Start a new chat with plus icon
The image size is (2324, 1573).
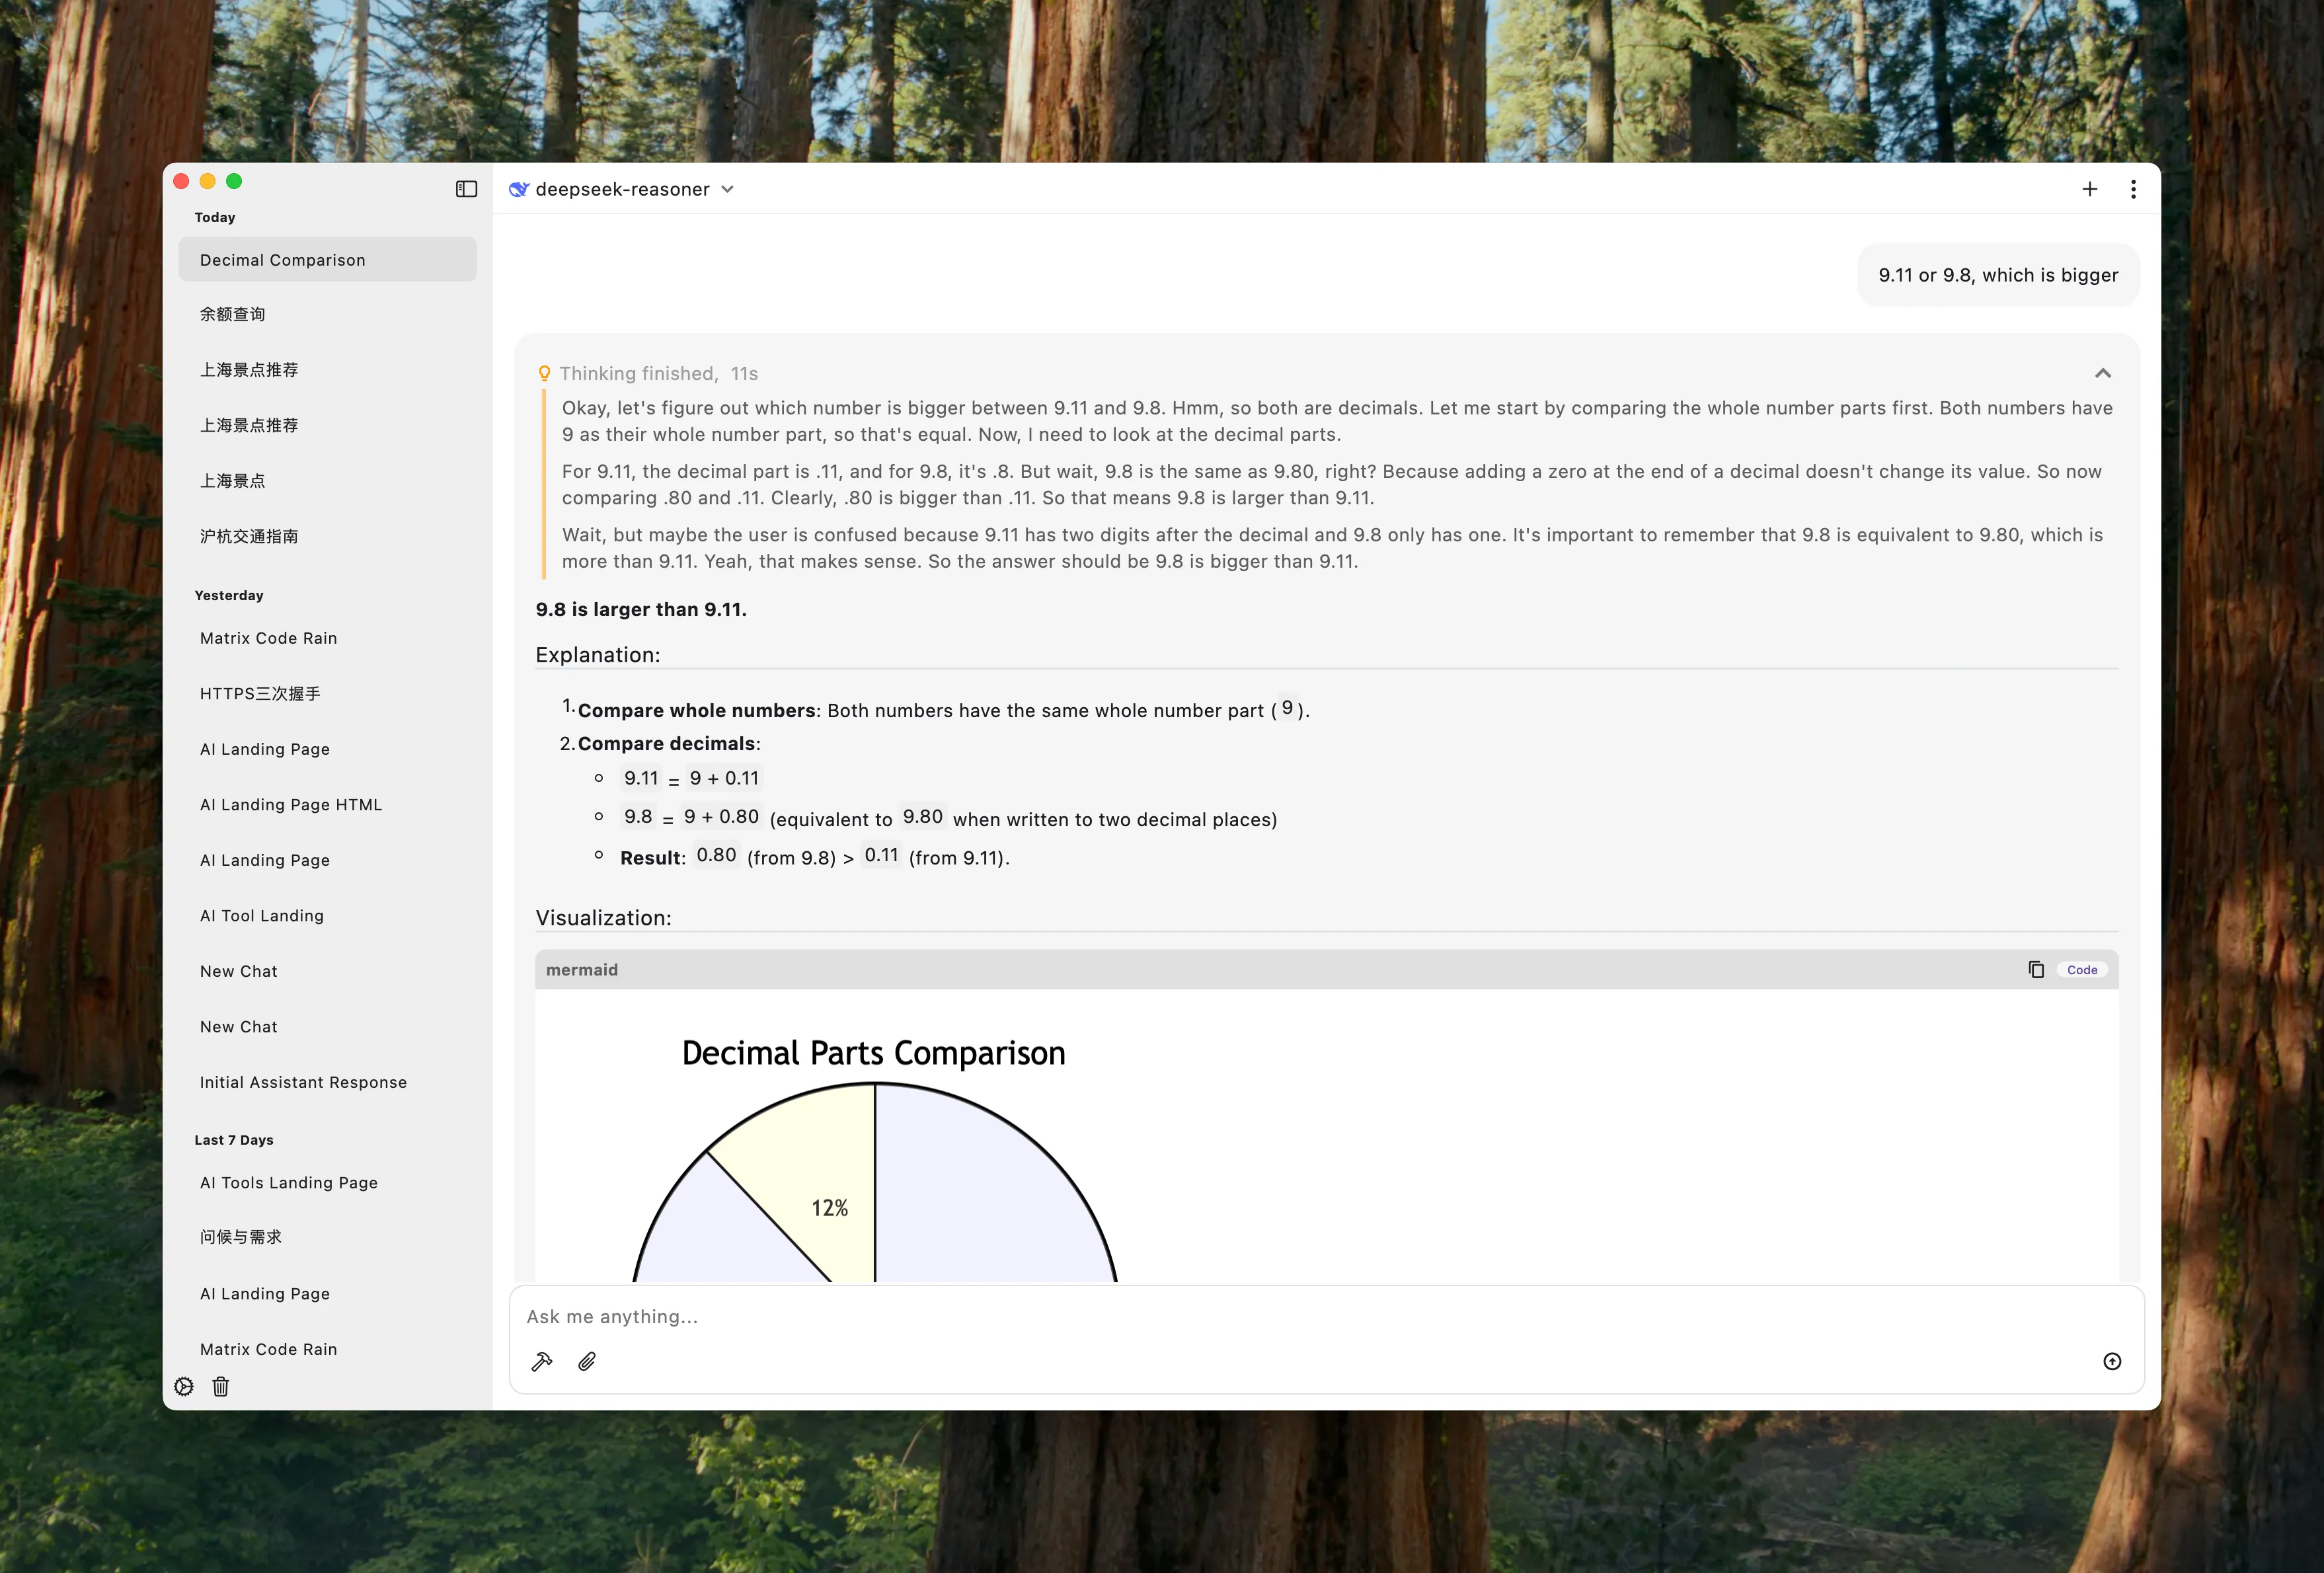pos(2089,189)
